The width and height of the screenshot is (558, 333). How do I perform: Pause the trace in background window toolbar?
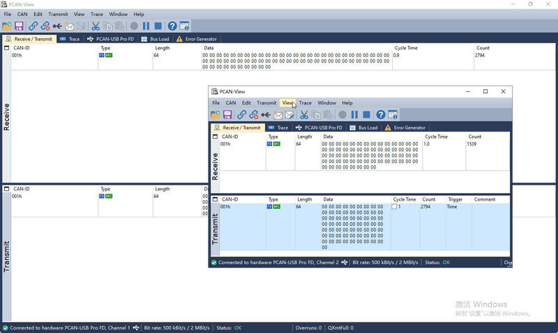pos(146,26)
